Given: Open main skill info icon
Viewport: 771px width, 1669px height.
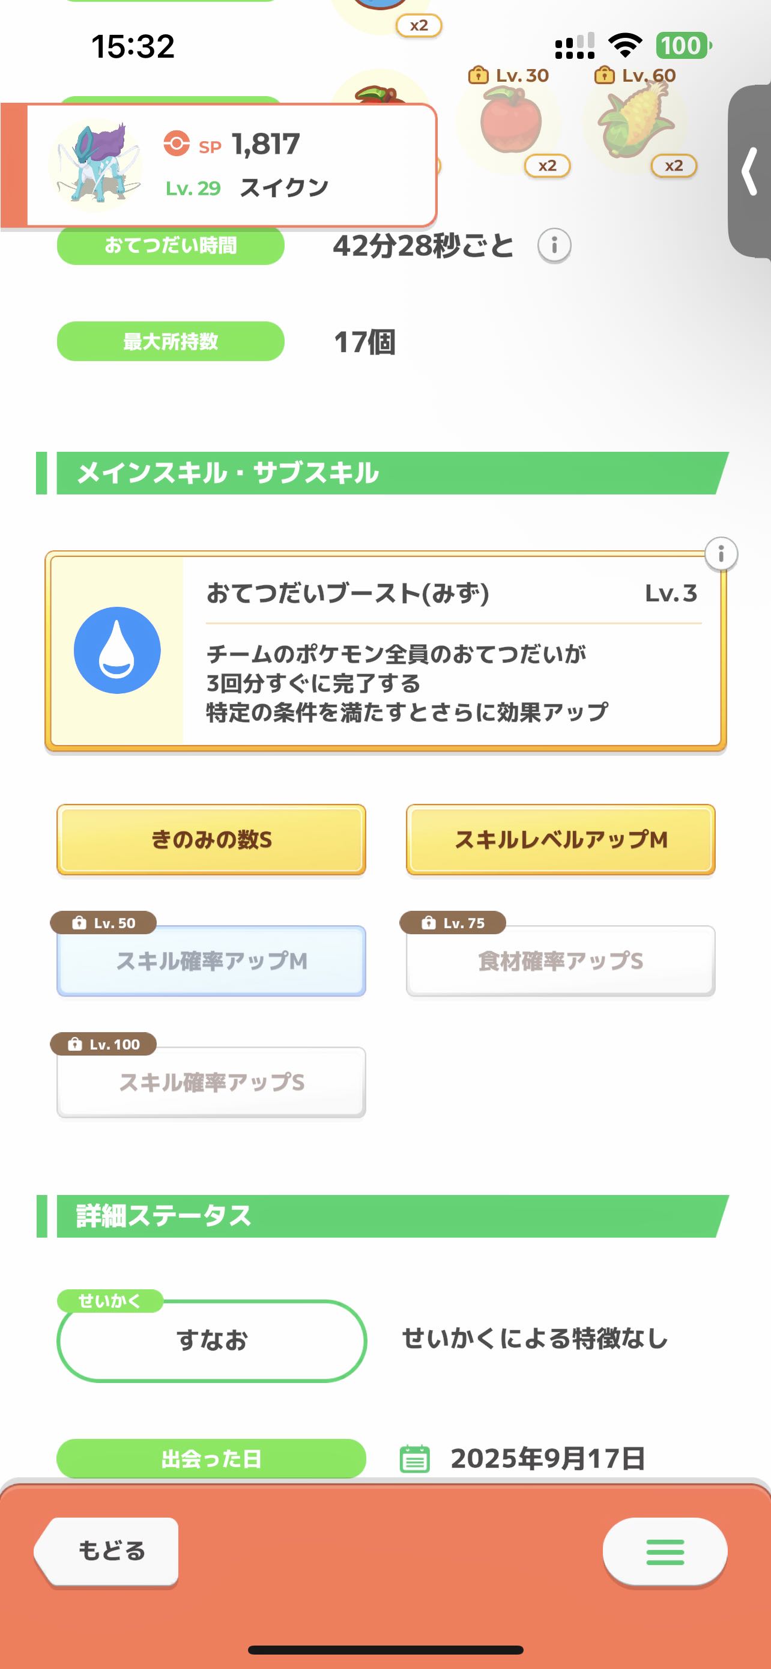Looking at the screenshot, I should coord(721,554).
